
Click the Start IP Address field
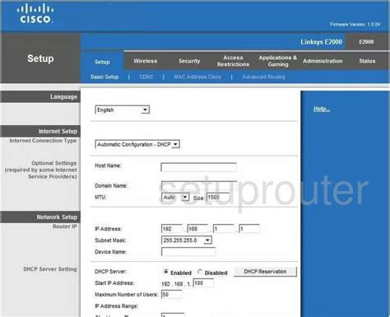click(203, 283)
